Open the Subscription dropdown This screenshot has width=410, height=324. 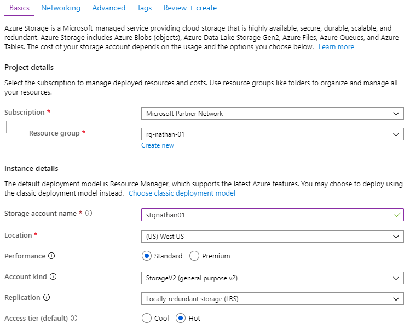(273, 114)
